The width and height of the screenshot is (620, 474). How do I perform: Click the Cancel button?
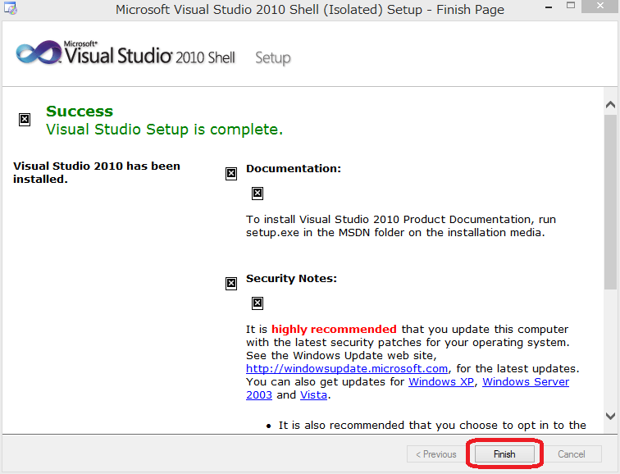tap(571, 453)
